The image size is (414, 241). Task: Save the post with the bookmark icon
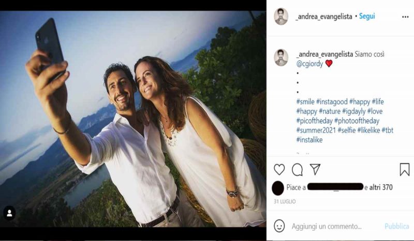pyautogui.click(x=405, y=169)
